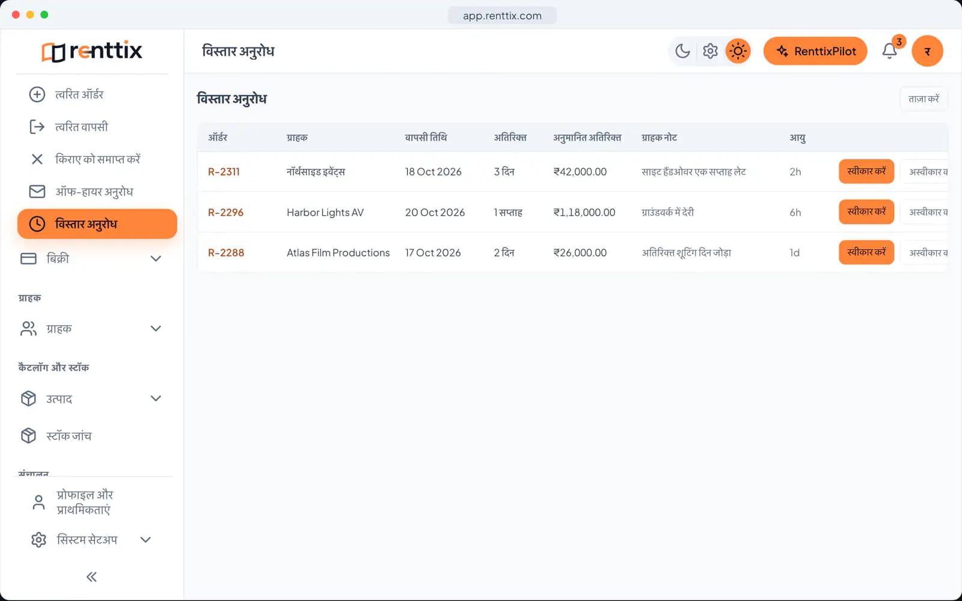The width and height of the screenshot is (962, 601).
Task: Click ₹42,000.00 amount cell
Action: (580, 172)
